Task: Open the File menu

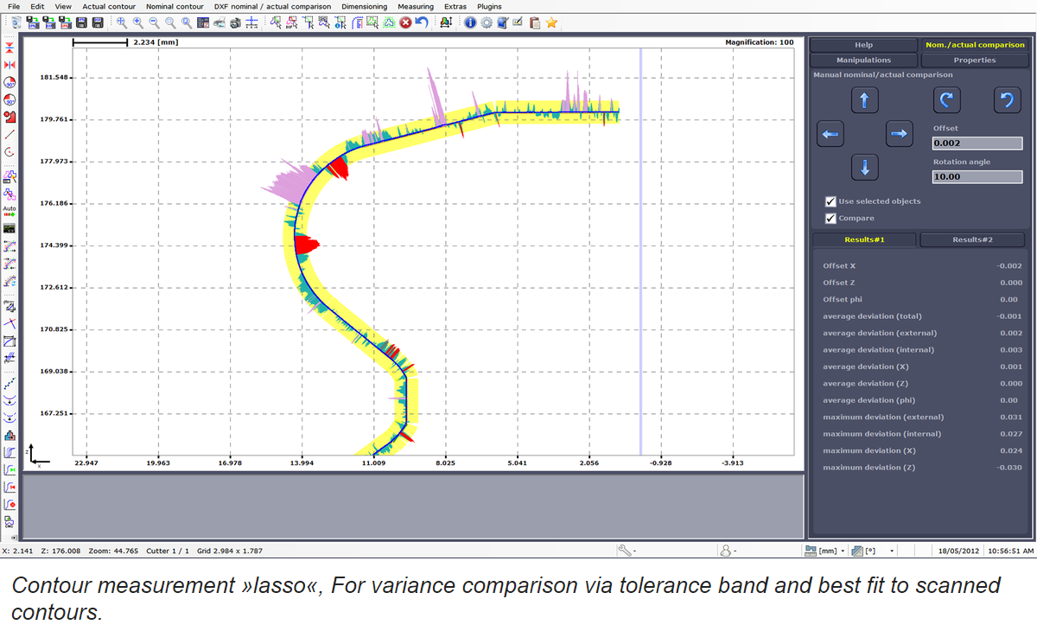Action: [x=14, y=6]
